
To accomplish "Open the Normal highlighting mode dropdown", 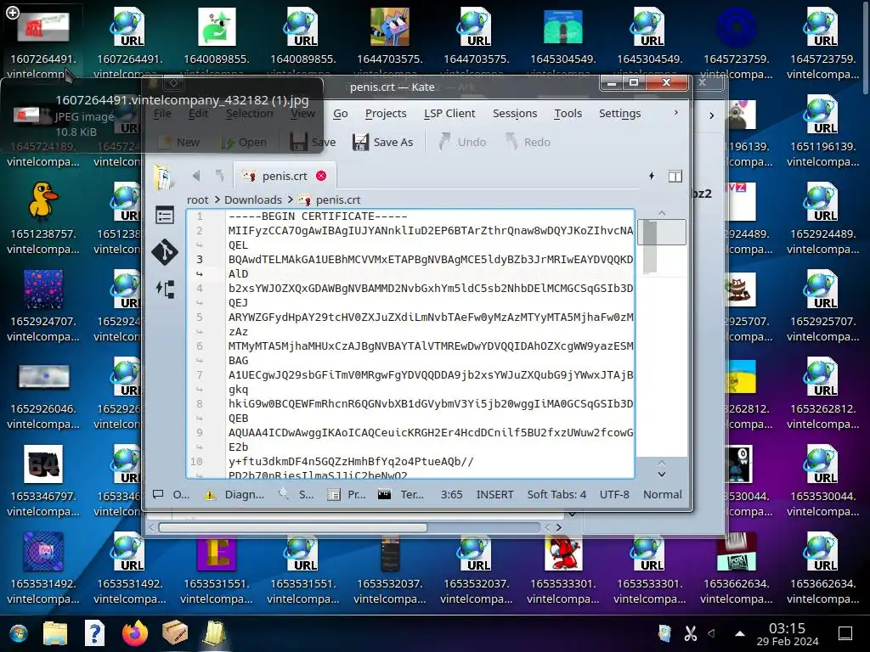I will pyautogui.click(x=663, y=495).
